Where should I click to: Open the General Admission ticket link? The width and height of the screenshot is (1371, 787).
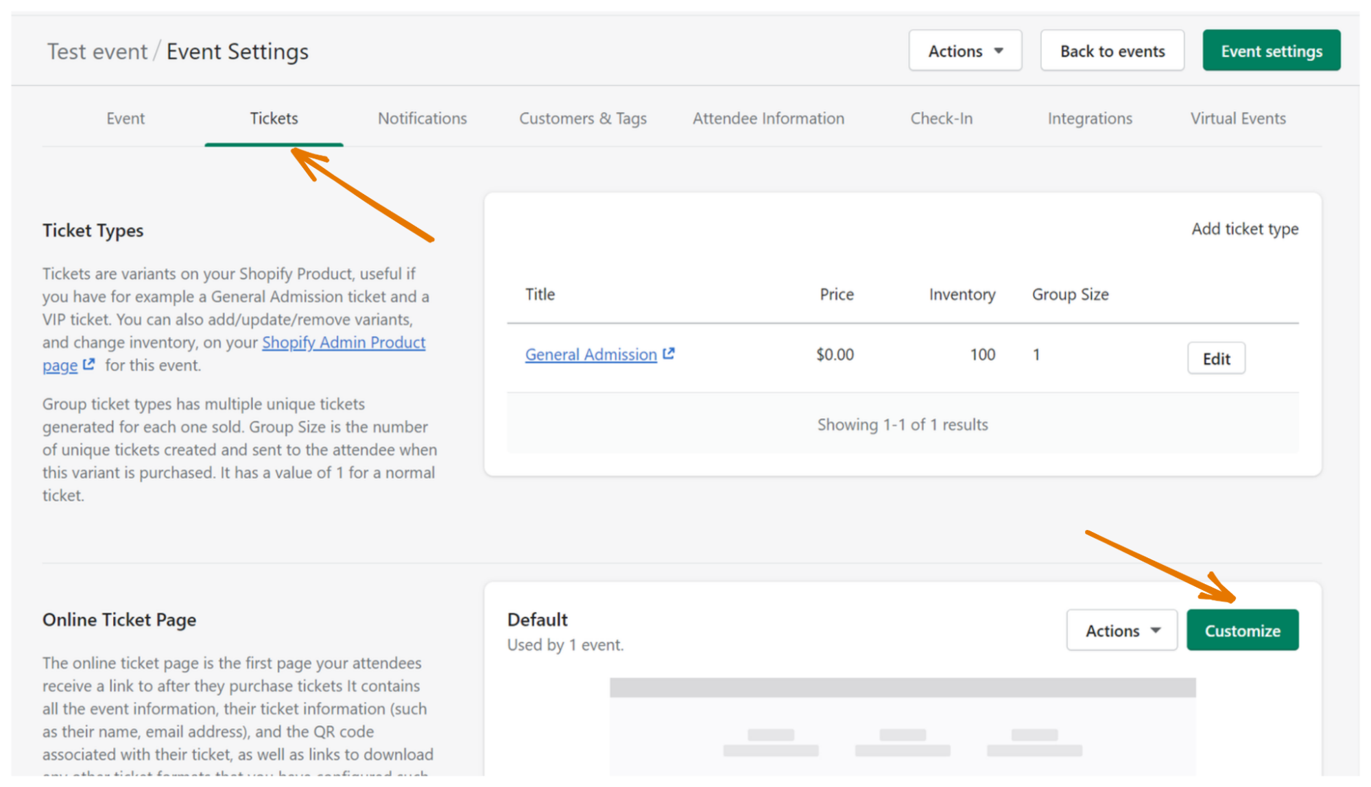click(591, 354)
